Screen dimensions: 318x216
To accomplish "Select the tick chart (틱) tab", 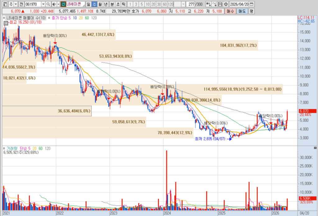I will [124, 4].
